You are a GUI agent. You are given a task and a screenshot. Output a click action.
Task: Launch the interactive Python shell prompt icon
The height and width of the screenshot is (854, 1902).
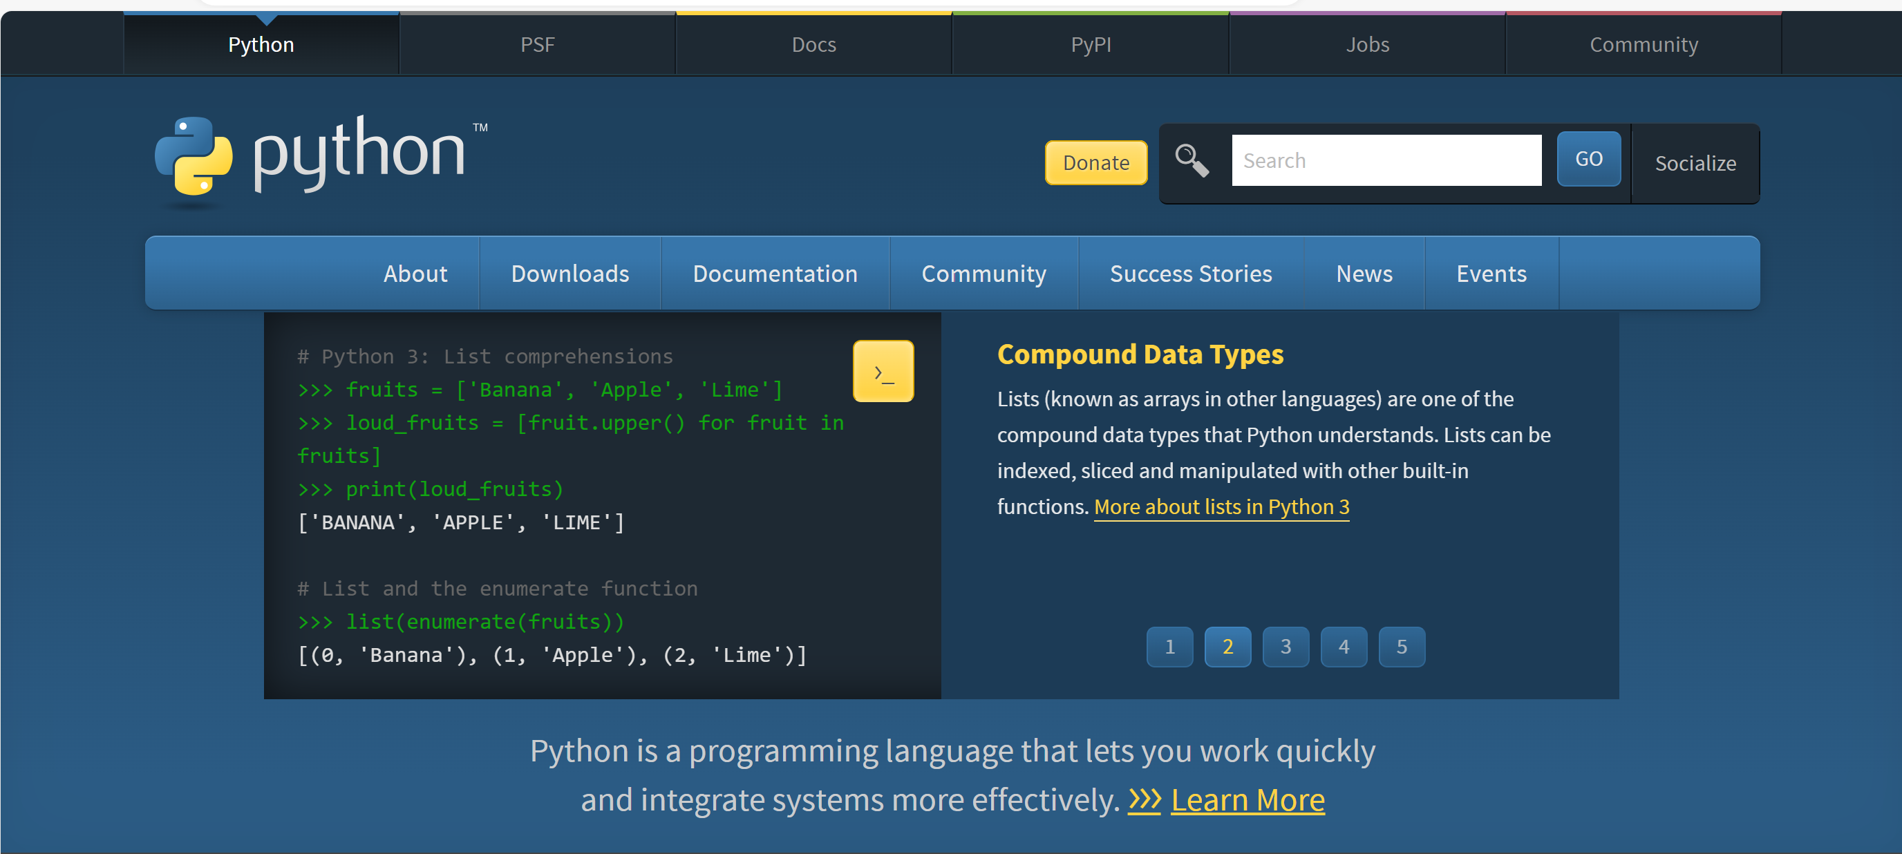point(883,371)
